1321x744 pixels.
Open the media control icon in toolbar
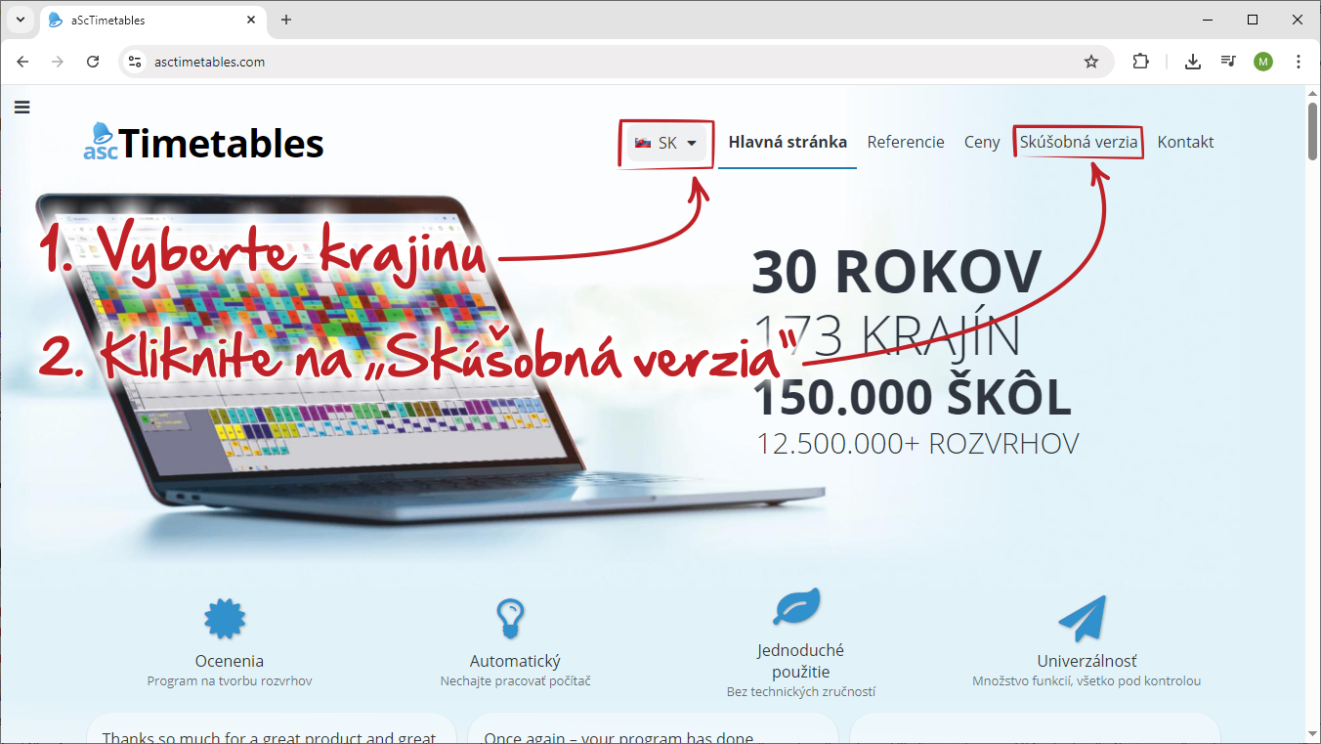pos(1228,62)
